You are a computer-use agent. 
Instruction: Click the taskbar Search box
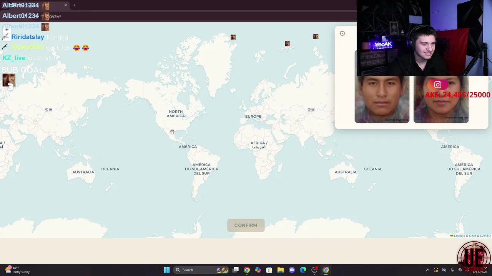click(x=202, y=270)
